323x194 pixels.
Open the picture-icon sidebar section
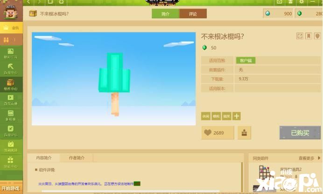coord(11,54)
